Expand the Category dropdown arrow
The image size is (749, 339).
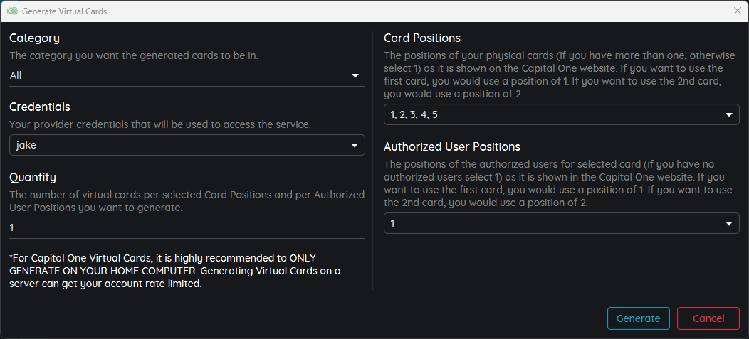(x=355, y=76)
